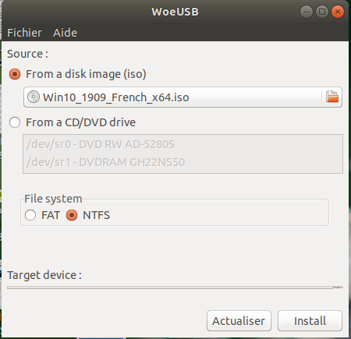Maximize the WoeUSB window
The height and width of the screenshot is (339, 351).
click(x=322, y=12)
